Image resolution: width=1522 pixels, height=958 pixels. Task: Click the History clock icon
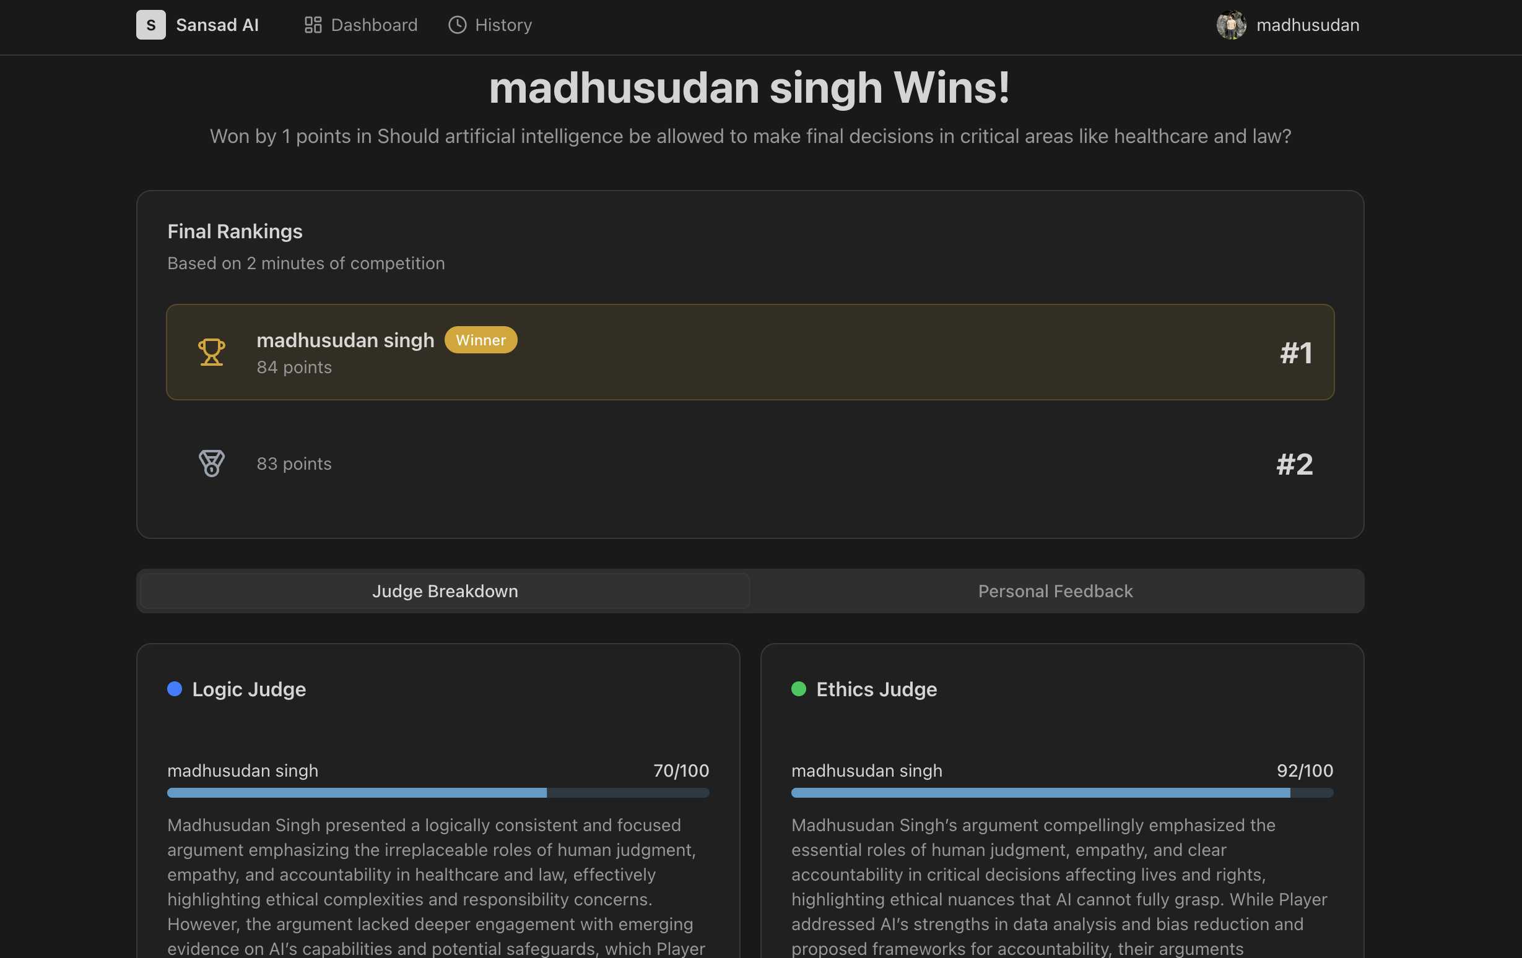(x=457, y=25)
